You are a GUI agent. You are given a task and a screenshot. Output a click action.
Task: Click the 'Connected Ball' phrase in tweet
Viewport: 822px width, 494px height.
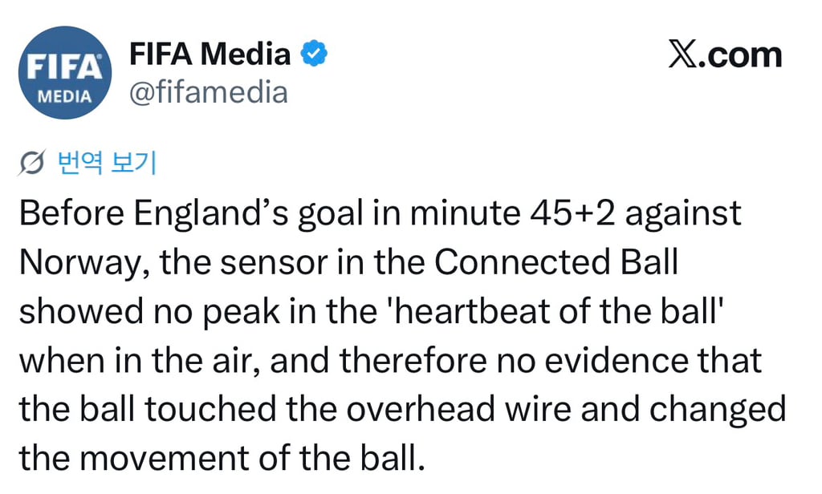coord(556,261)
